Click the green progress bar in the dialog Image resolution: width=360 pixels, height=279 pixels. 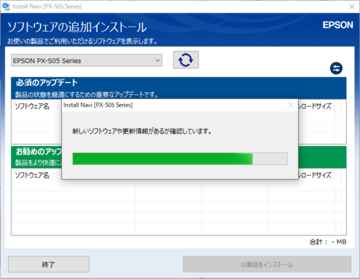(x=180, y=159)
